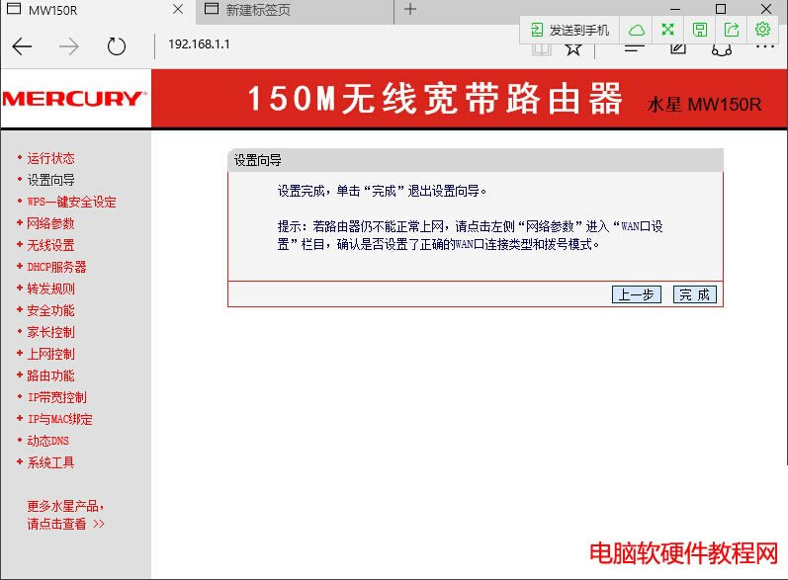This screenshot has height=580, width=788.
Task: Click the green fullscreen expand arrows icon
Action: pyautogui.click(x=668, y=30)
